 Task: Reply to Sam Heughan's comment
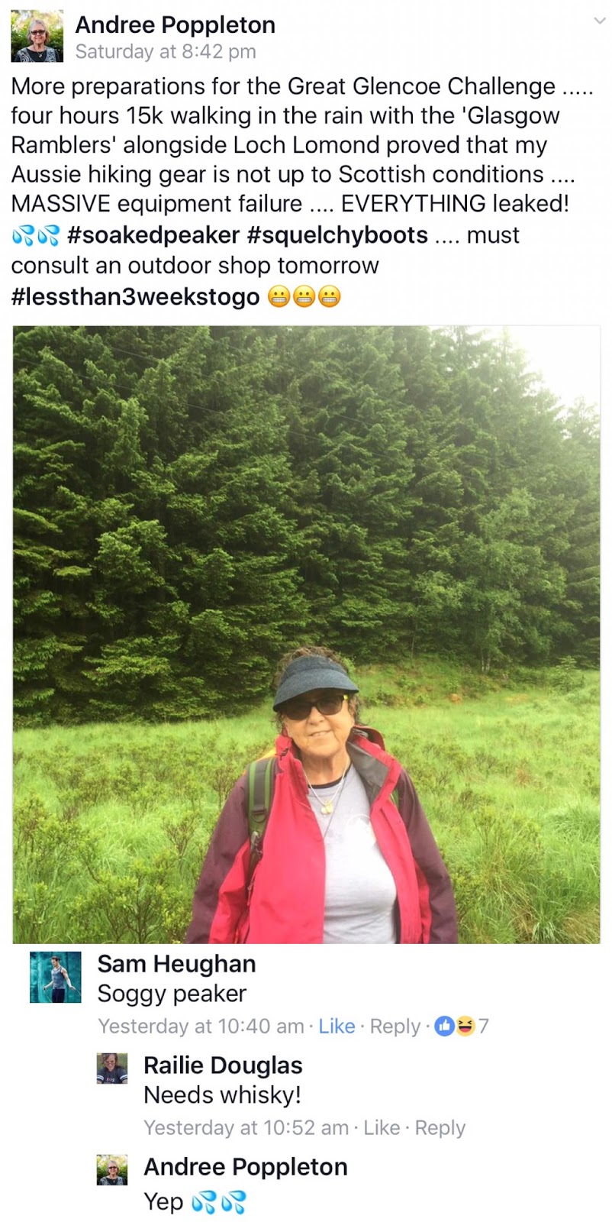coord(395,1026)
